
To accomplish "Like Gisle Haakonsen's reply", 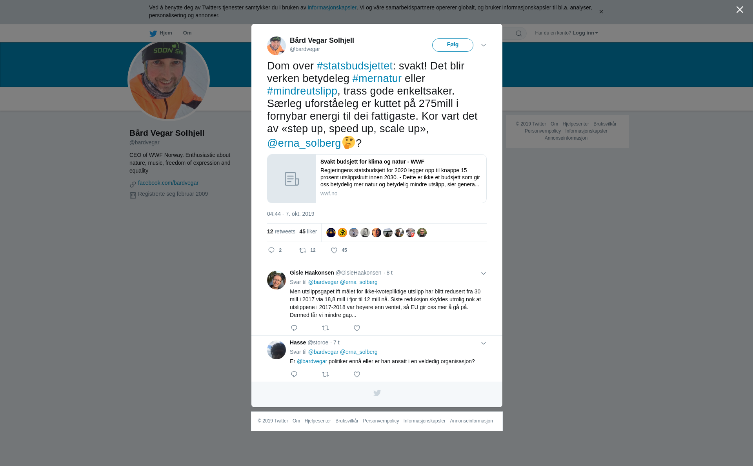I will pyautogui.click(x=357, y=328).
